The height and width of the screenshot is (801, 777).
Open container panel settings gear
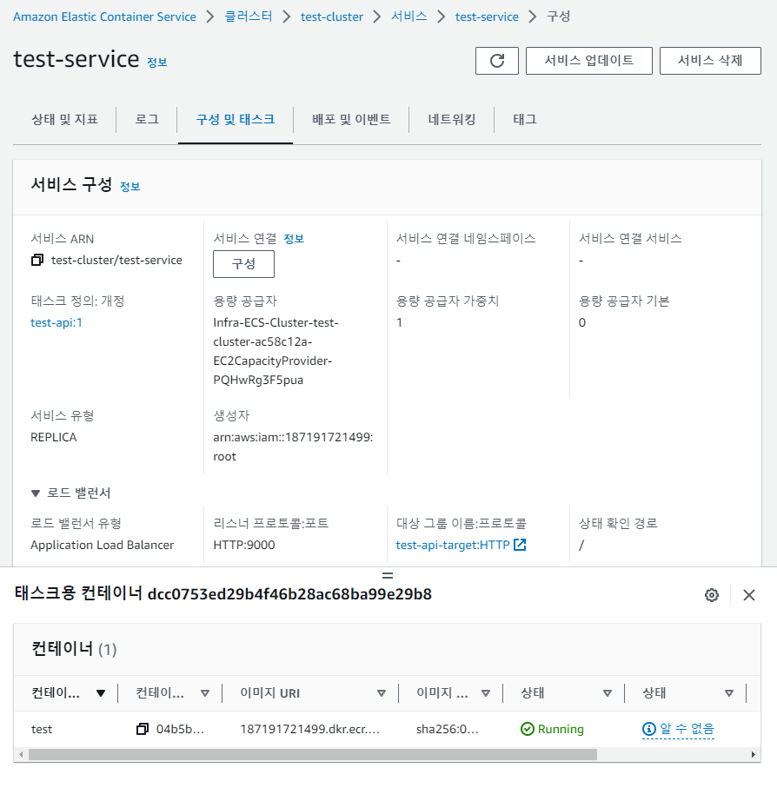[x=712, y=595]
